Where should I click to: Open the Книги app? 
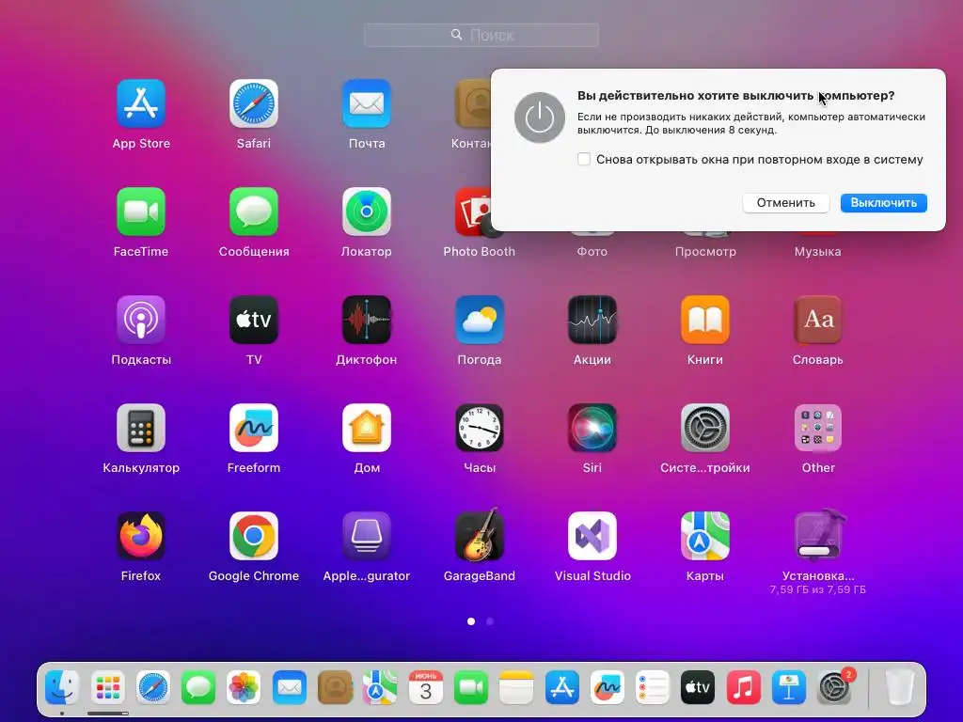tap(705, 320)
